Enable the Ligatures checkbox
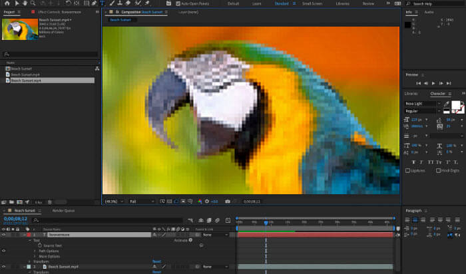This screenshot has height=274, width=466. click(408, 171)
